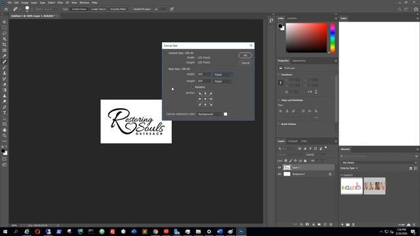Set anchor to bottom-right arrow
Viewport: 420px width, 236px height.
point(211,104)
